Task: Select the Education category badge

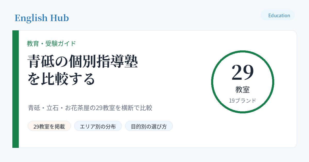Action: coord(278,15)
